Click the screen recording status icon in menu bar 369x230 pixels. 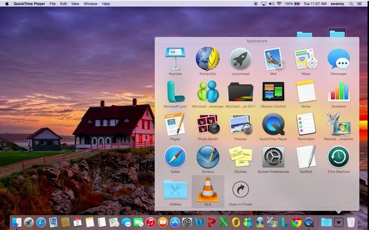coord(256,4)
